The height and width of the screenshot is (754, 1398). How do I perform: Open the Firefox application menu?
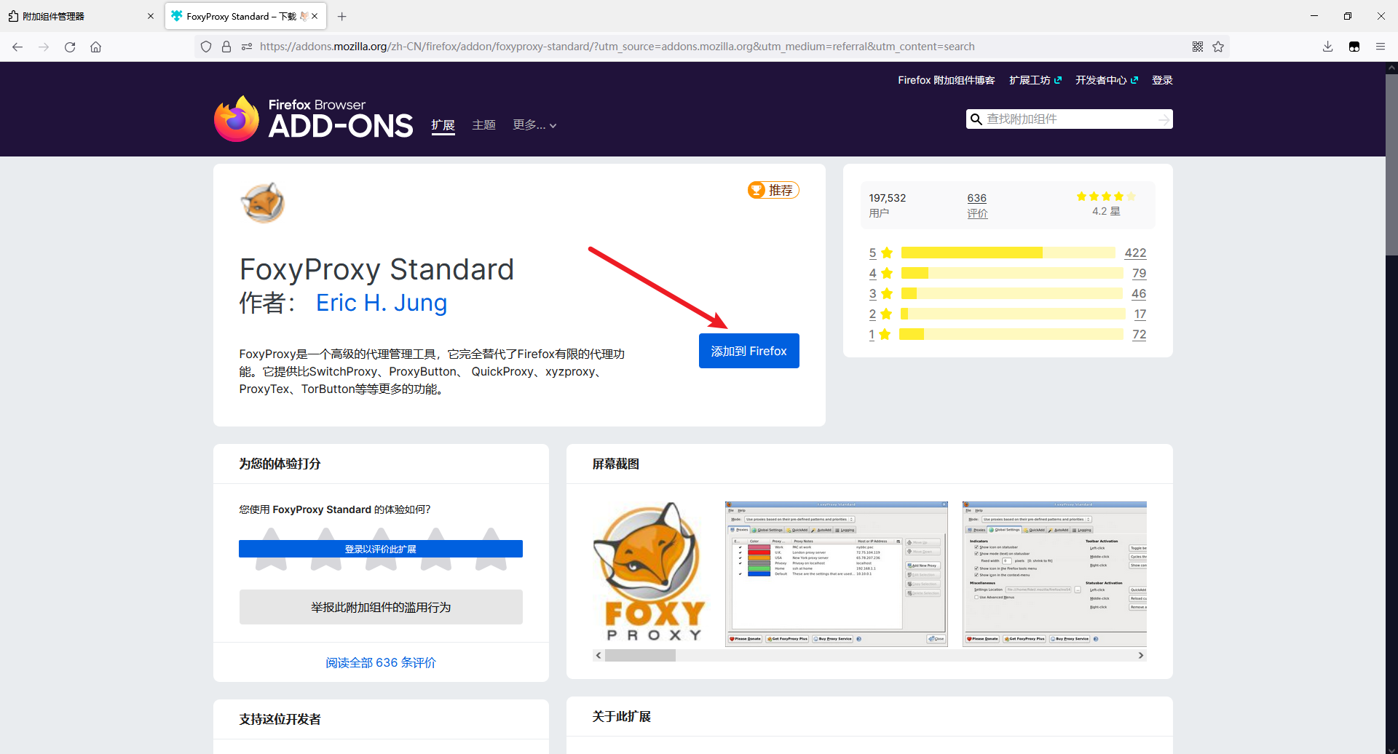coord(1381,47)
